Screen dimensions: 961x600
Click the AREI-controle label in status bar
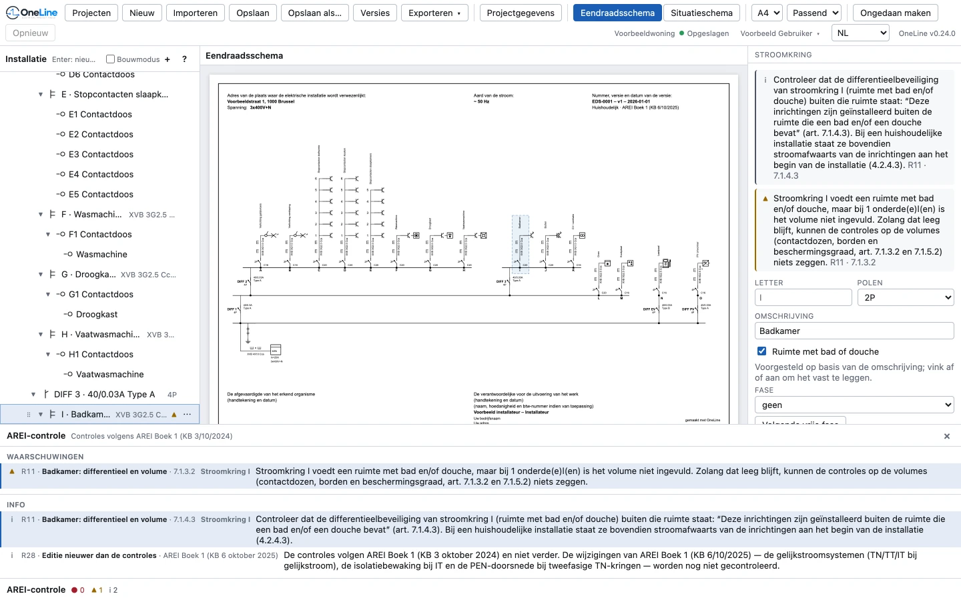point(36,590)
